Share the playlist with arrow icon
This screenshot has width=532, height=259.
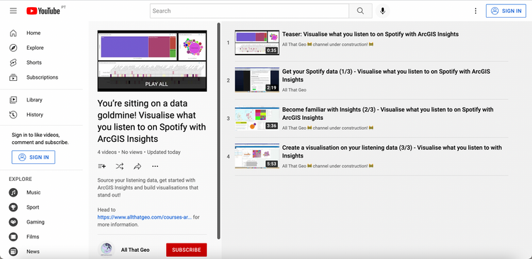click(x=138, y=166)
